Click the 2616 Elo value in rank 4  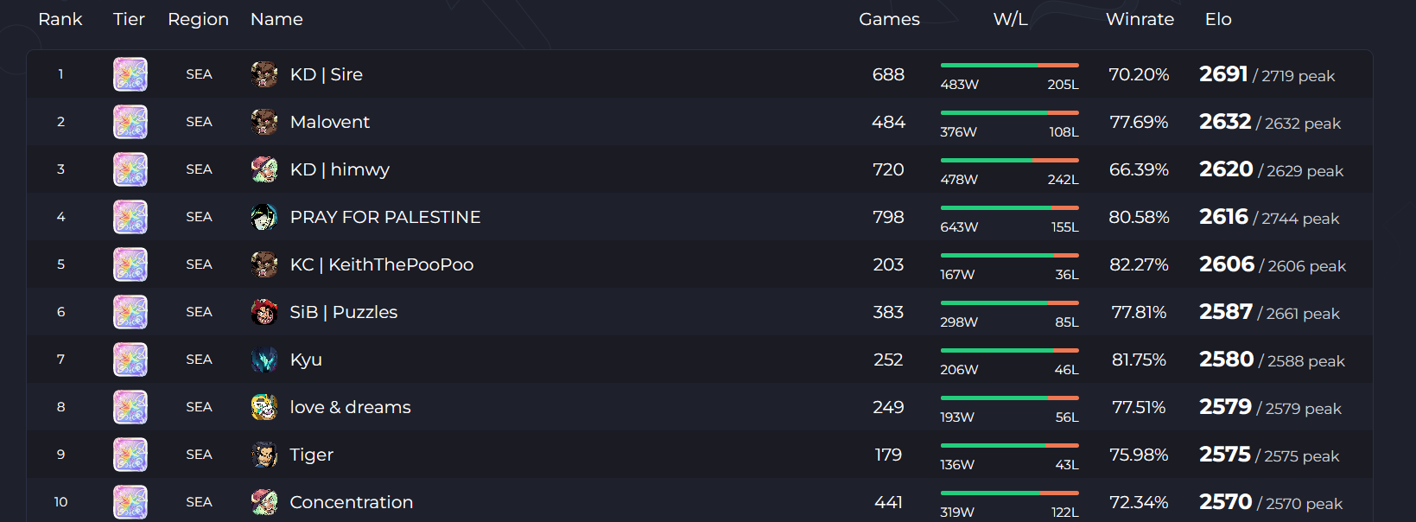[1223, 217]
